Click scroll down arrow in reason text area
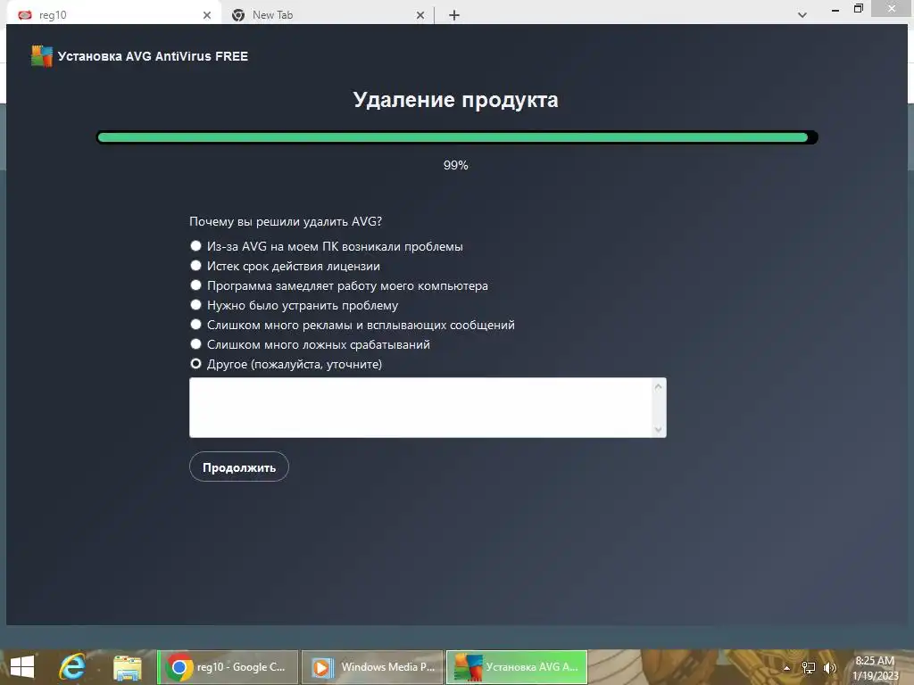The image size is (914, 685). 659,430
